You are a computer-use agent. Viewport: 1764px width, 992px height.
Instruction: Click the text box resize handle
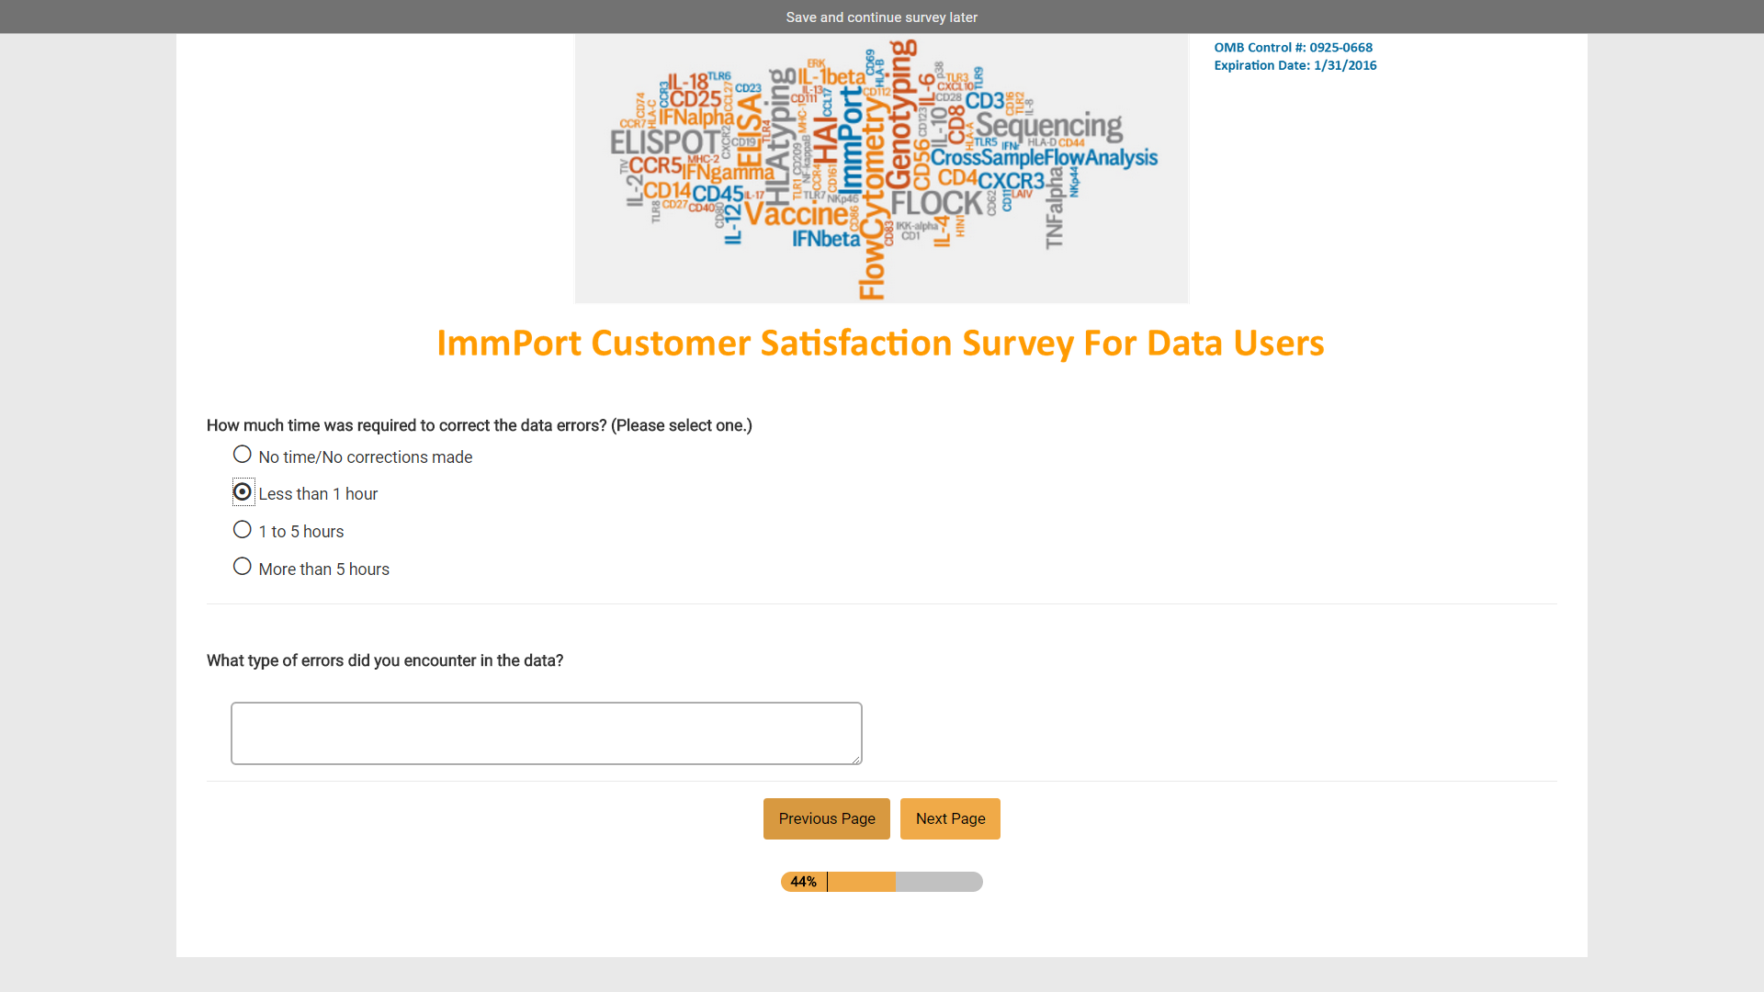click(856, 759)
